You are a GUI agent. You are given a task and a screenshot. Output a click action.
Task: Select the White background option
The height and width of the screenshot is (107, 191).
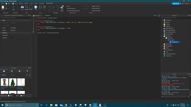tap(9, 96)
